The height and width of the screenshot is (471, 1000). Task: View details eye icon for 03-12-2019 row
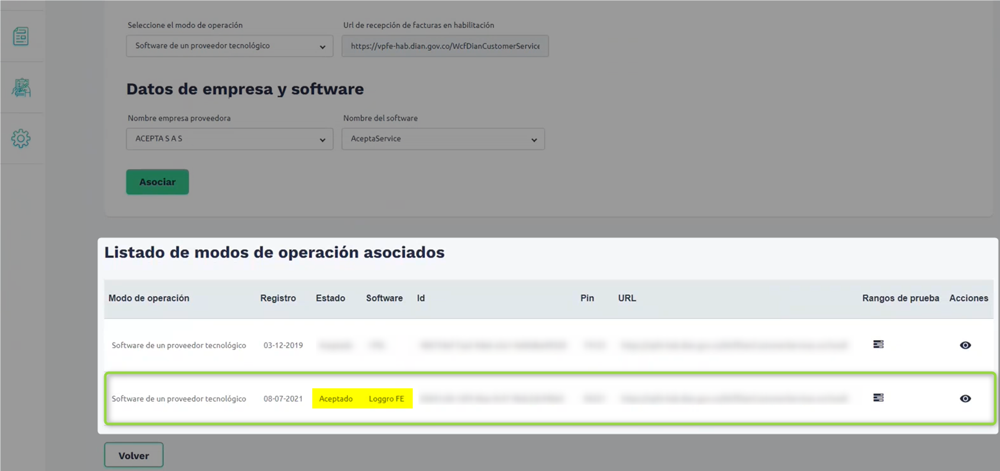click(x=965, y=345)
